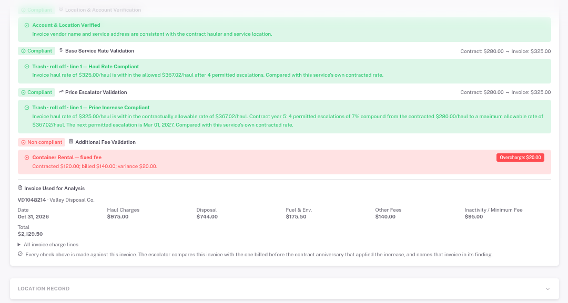The image size is (568, 303).
Task: Click Container Rental — fixed fee title
Action: 67,158
